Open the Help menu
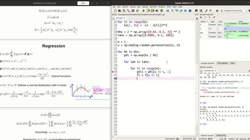 coord(180,7)
